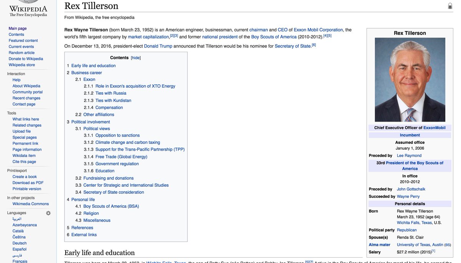Image resolution: width=461 pixels, height=263 pixels.
Task: Open Page information
Action: pyautogui.click(x=27, y=150)
